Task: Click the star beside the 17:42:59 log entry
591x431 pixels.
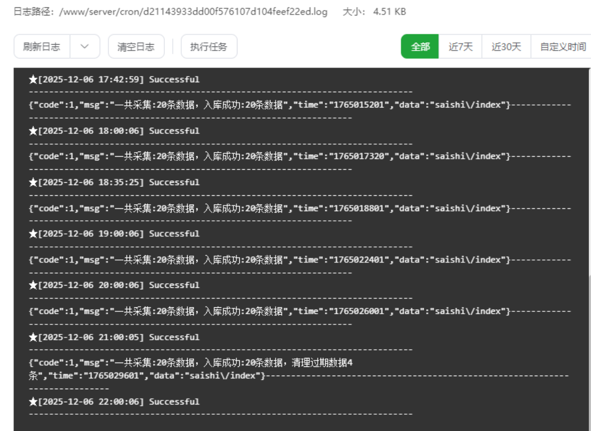Action: (33, 80)
